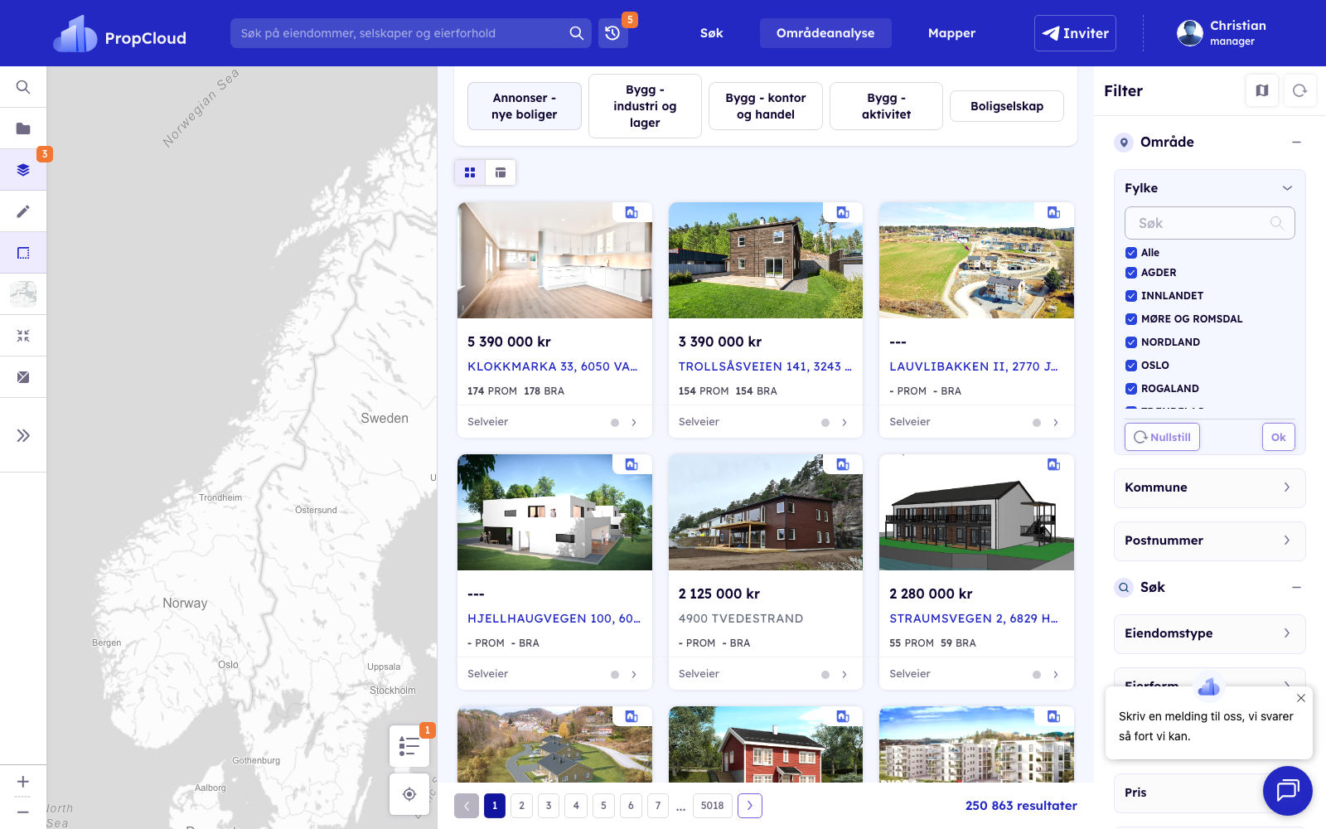Image resolution: width=1326 pixels, height=829 pixels.
Task: Confirm Fylke selection with Ok
Action: click(x=1279, y=437)
